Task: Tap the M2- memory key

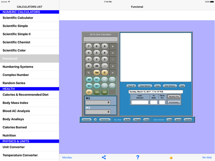Action: [x=112, y=86]
